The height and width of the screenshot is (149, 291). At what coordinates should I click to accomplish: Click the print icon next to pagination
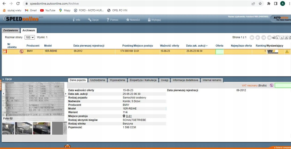tap(274, 38)
